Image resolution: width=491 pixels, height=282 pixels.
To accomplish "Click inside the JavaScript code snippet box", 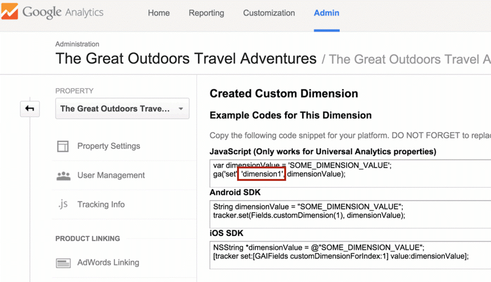I will pyautogui.click(x=350, y=173).
